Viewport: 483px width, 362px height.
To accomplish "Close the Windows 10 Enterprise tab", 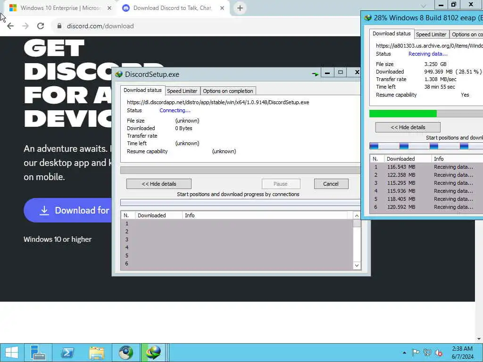I will tap(109, 8).
